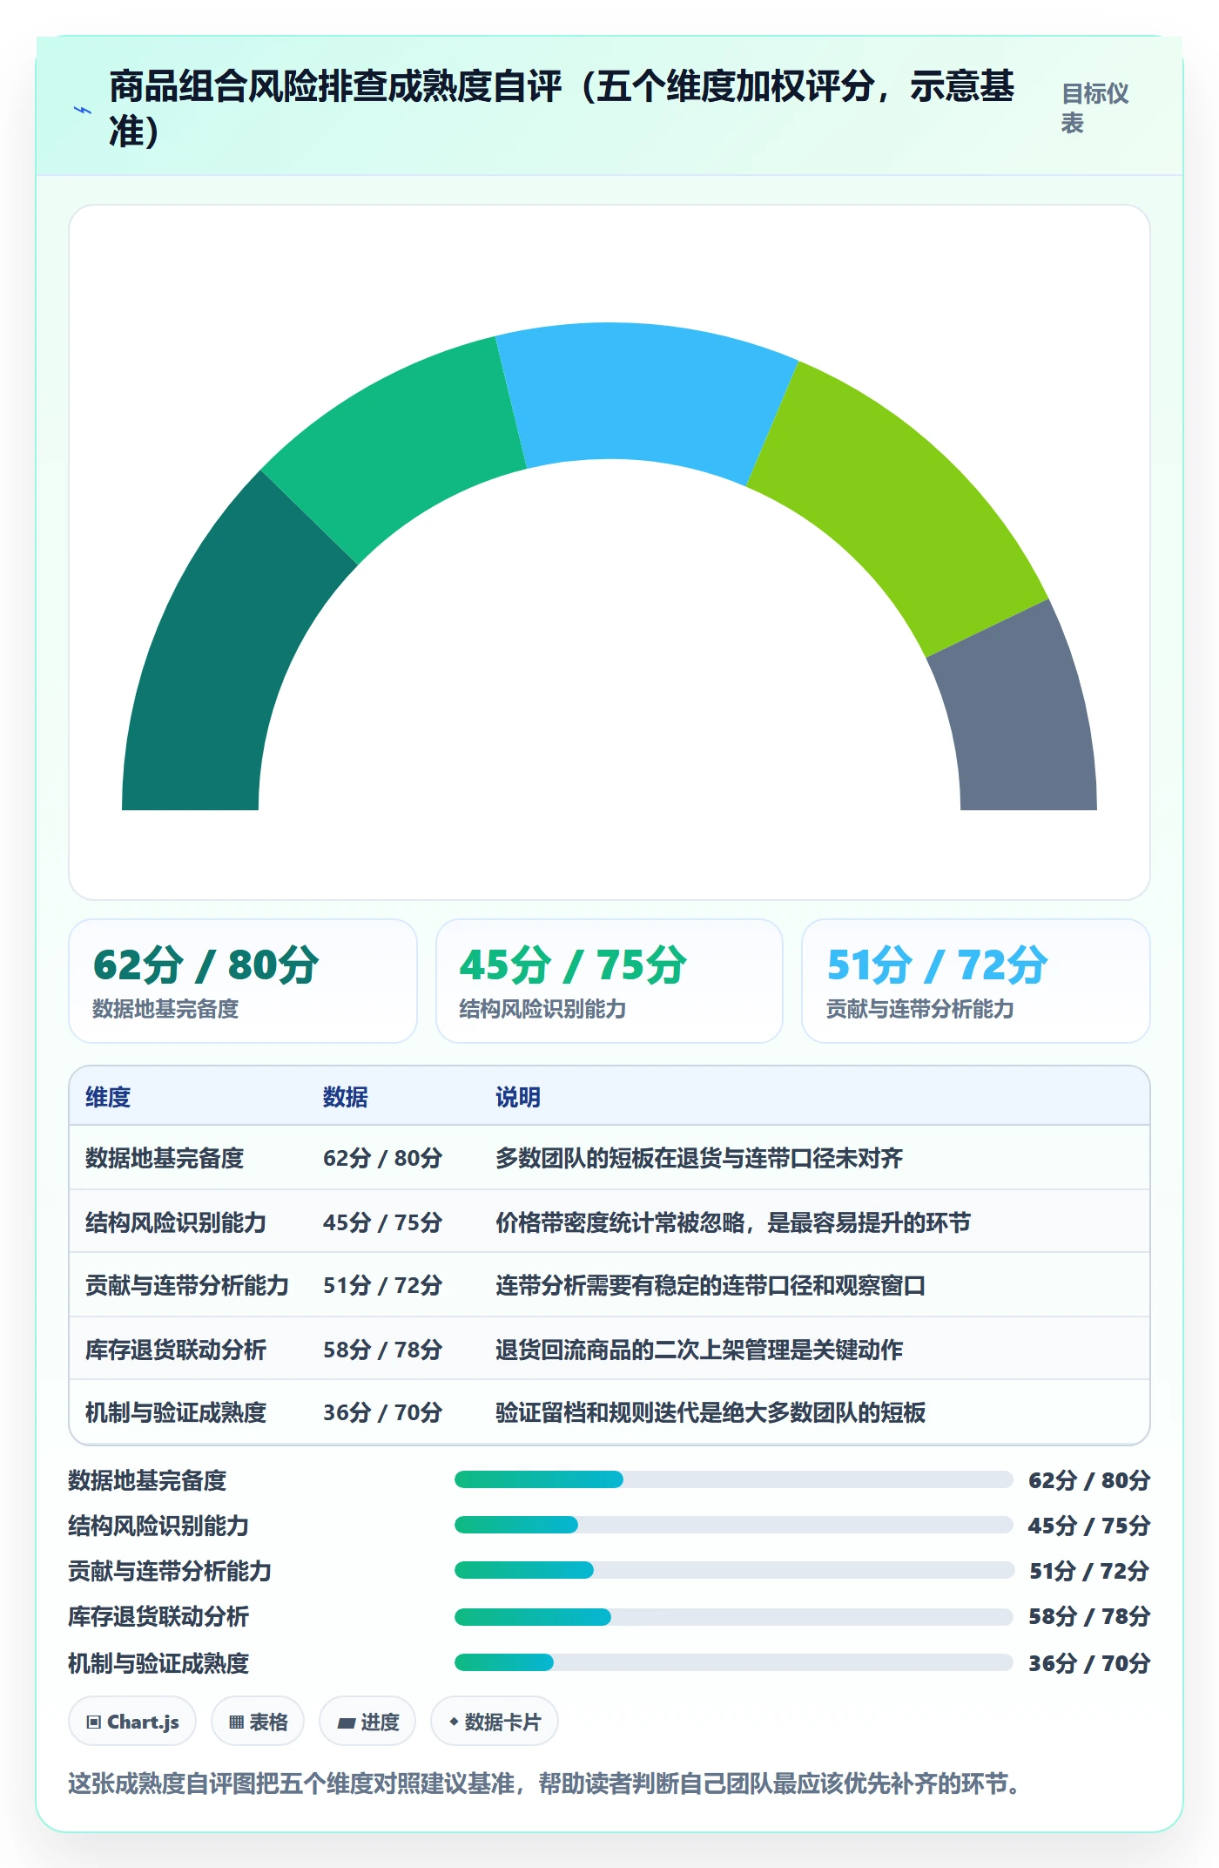Screen dimensions: 1219x1868
Task: Select the Chart.js tag
Action: click(x=132, y=1722)
